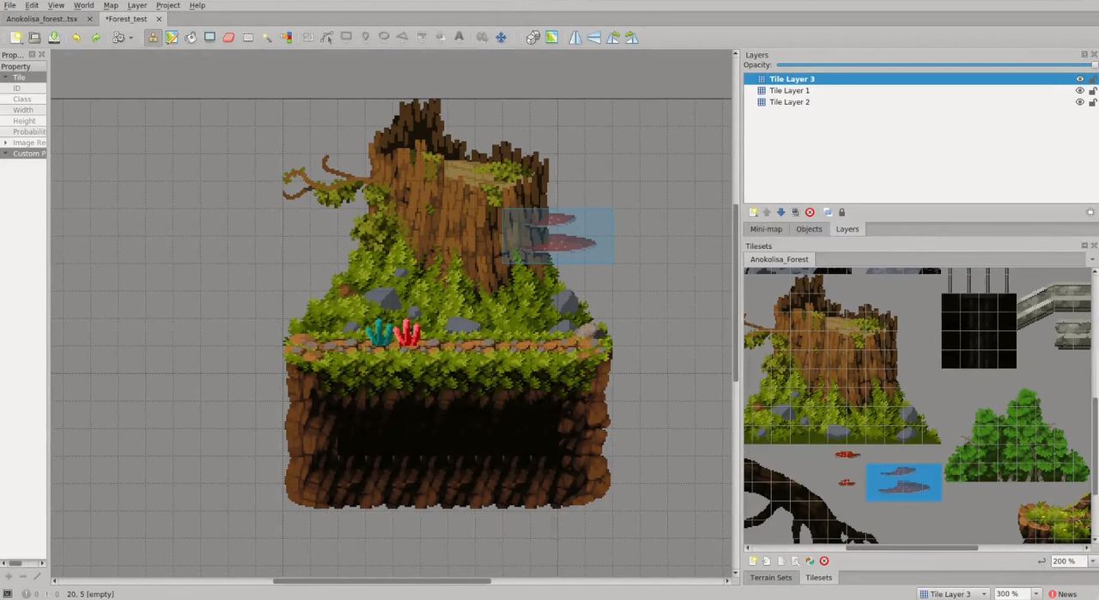Save the map using toolbar icon
This screenshot has height=600, width=1099.
[x=54, y=38]
